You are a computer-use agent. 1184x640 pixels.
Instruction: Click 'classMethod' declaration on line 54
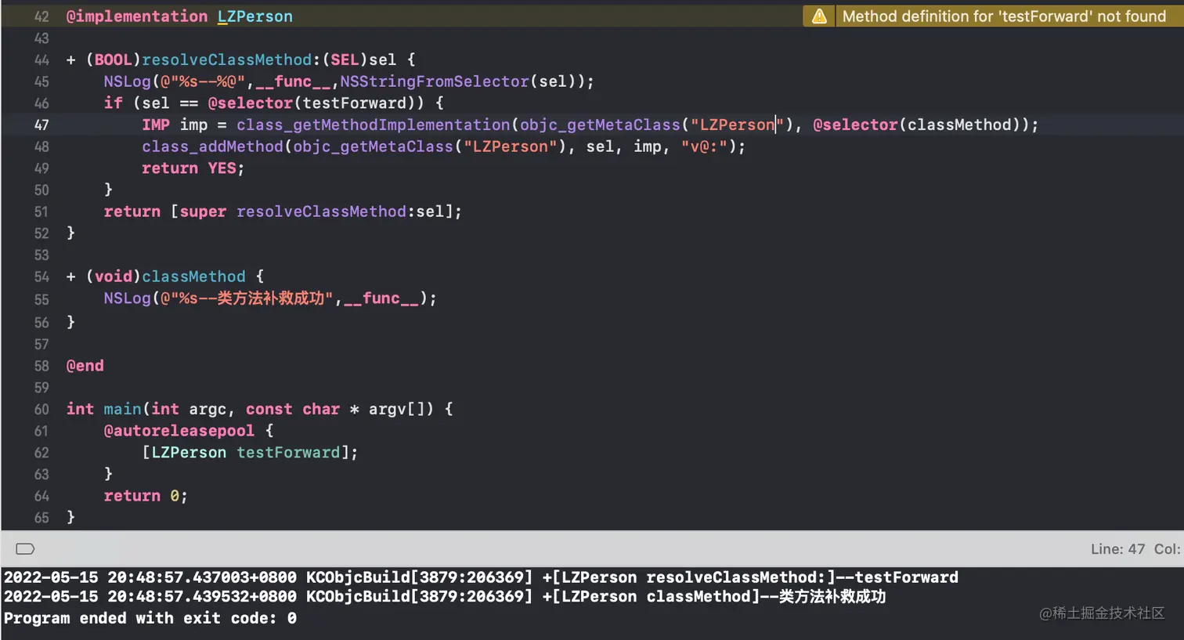[193, 277]
